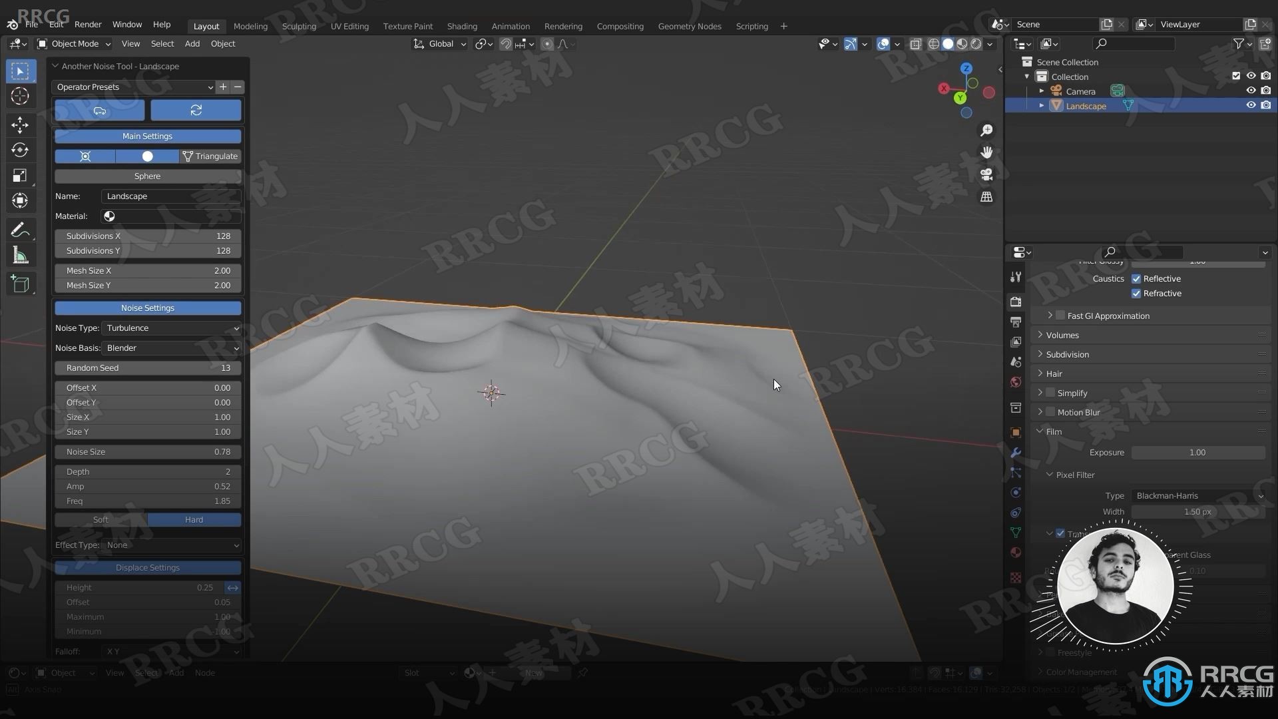Image resolution: width=1278 pixels, height=719 pixels.
Task: Click the Random Seed input field
Action: tap(148, 367)
